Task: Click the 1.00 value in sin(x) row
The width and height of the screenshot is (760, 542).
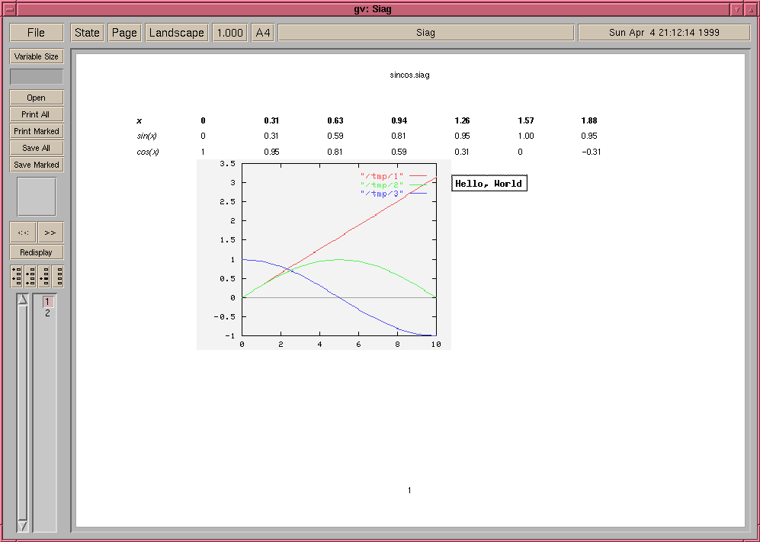Action: [x=525, y=136]
